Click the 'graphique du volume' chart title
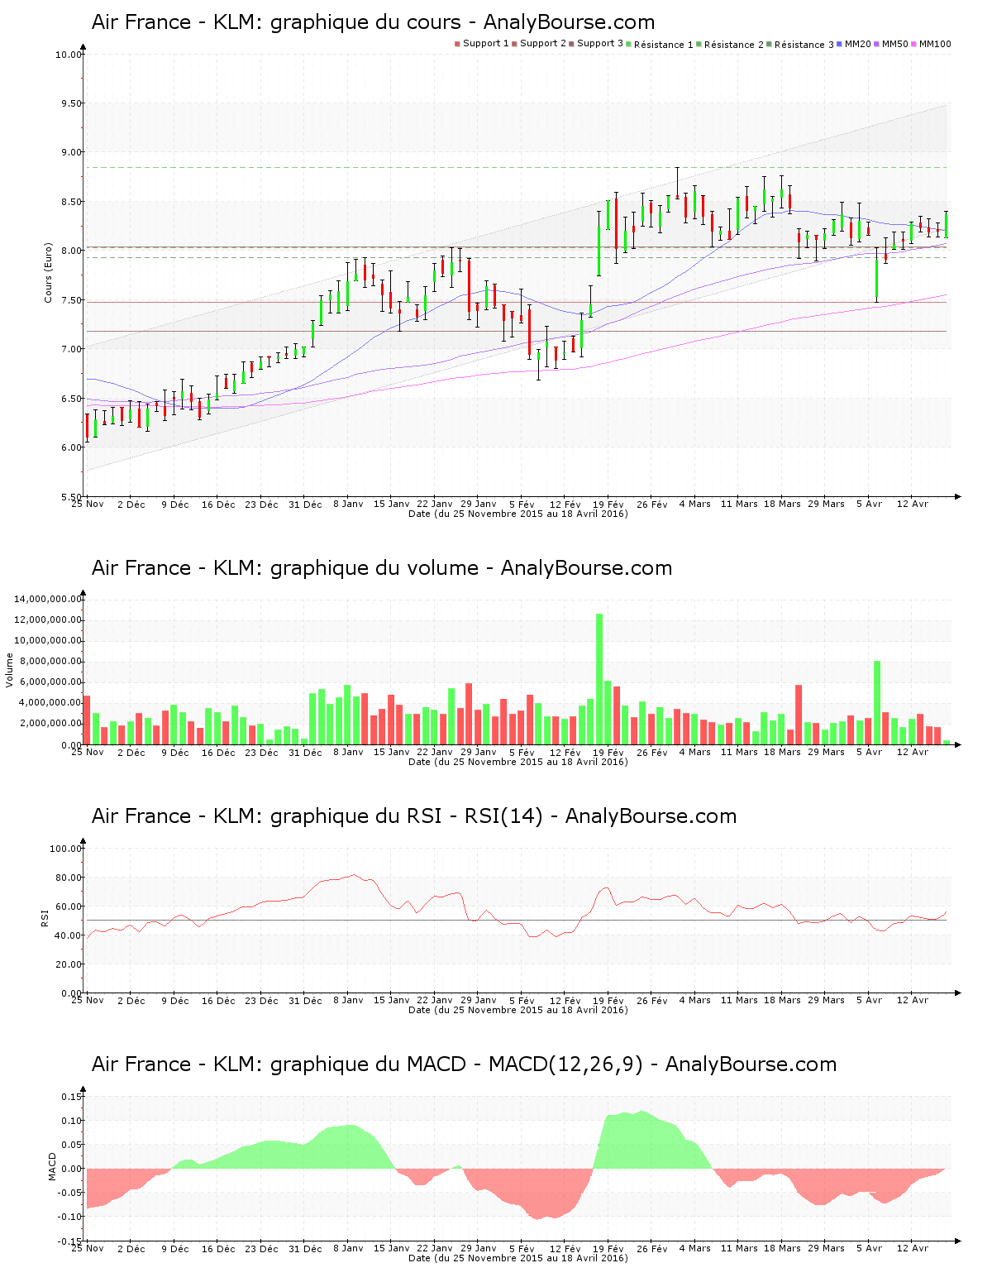 pyautogui.click(x=382, y=568)
